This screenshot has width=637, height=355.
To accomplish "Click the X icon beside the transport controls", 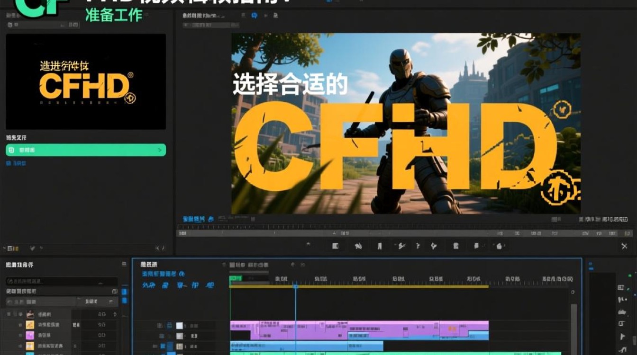I will coord(624,246).
